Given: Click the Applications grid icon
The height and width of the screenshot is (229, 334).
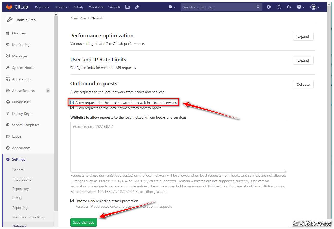Looking at the screenshot, I should (x=8, y=79).
